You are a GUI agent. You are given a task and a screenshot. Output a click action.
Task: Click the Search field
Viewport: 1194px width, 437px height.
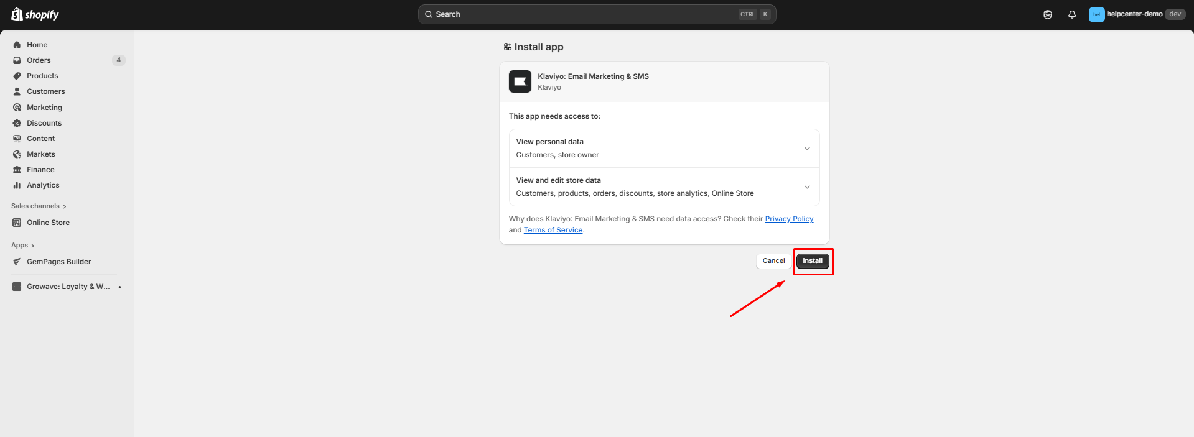coord(585,14)
